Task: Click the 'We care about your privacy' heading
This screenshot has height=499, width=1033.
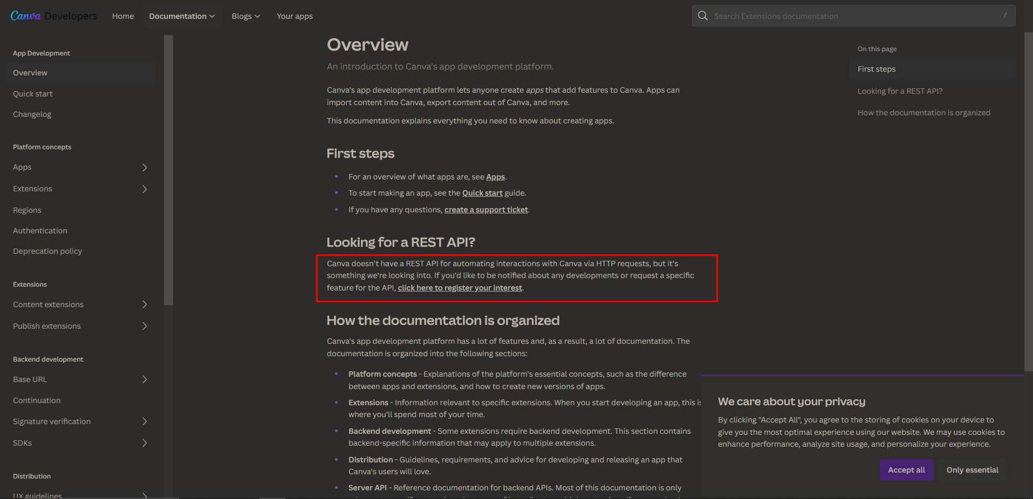Action: coord(791,401)
